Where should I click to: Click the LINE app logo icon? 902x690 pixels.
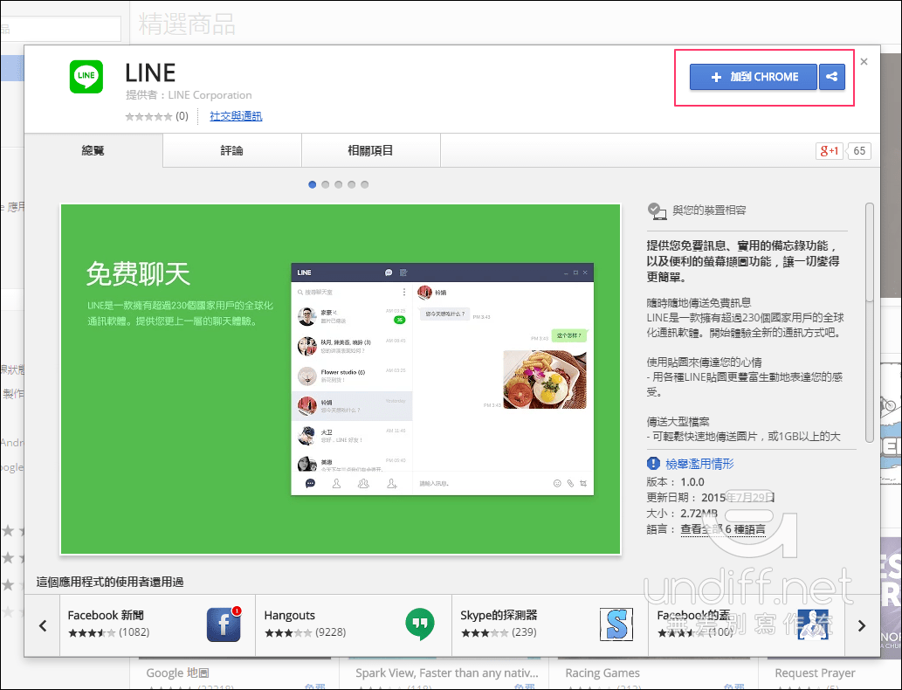point(86,77)
